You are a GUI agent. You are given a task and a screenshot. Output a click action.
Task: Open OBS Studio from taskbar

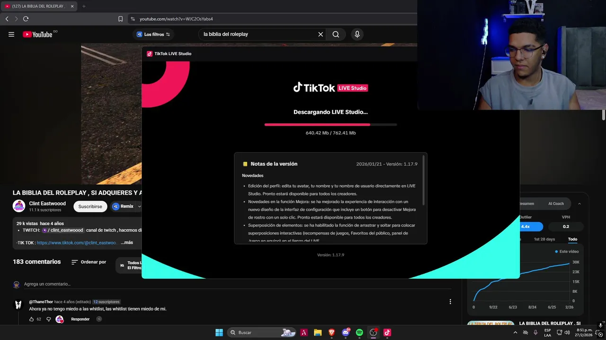[373, 332]
